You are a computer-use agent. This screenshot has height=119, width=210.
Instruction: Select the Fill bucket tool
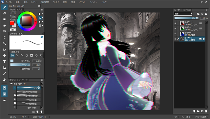click(4, 25)
